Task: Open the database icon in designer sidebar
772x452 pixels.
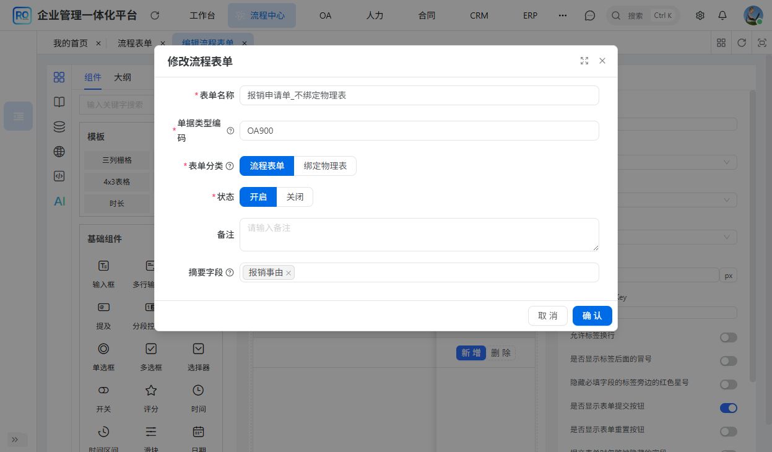Action: pyautogui.click(x=59, y=127)
